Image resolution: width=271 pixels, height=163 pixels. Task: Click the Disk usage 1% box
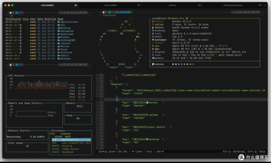click(27, 147)
